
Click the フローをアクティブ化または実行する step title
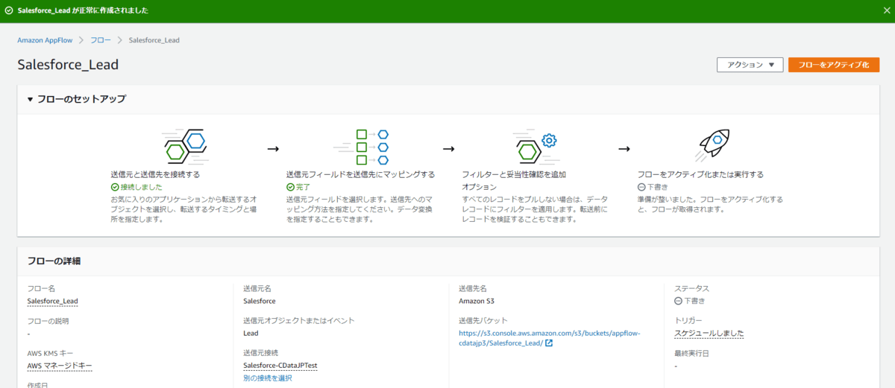[x=700, y=174]
